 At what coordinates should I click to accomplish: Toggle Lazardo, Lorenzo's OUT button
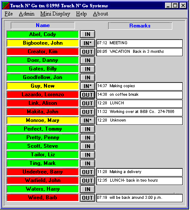[x=87, y=94]
